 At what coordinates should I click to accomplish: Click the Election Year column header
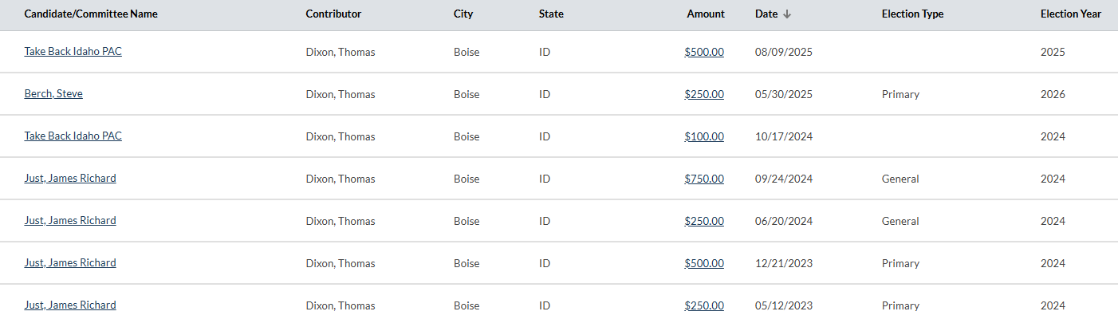point(1070,14)
